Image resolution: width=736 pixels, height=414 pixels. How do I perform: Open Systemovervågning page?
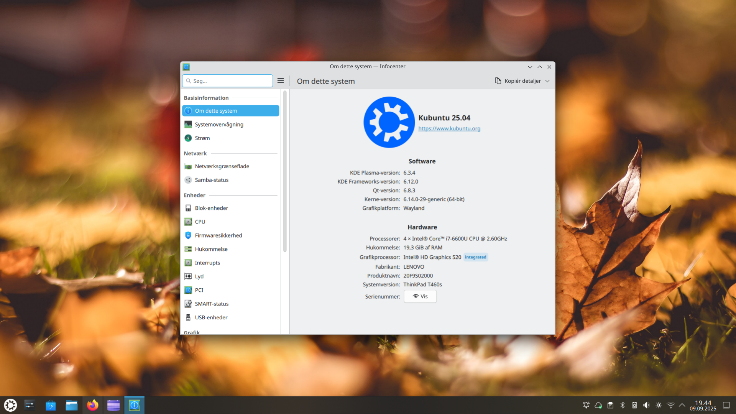coord(230,125)
